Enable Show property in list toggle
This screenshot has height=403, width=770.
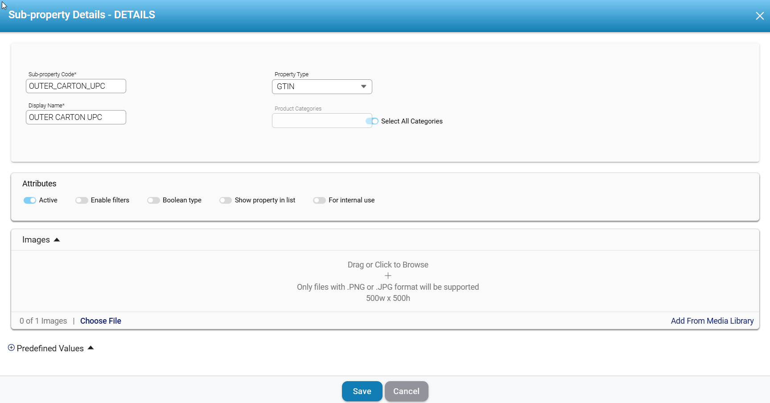226,200
